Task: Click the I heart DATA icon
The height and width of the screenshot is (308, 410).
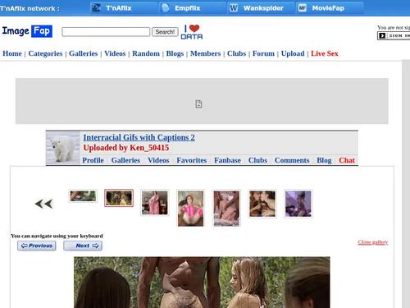Action: 192,32
